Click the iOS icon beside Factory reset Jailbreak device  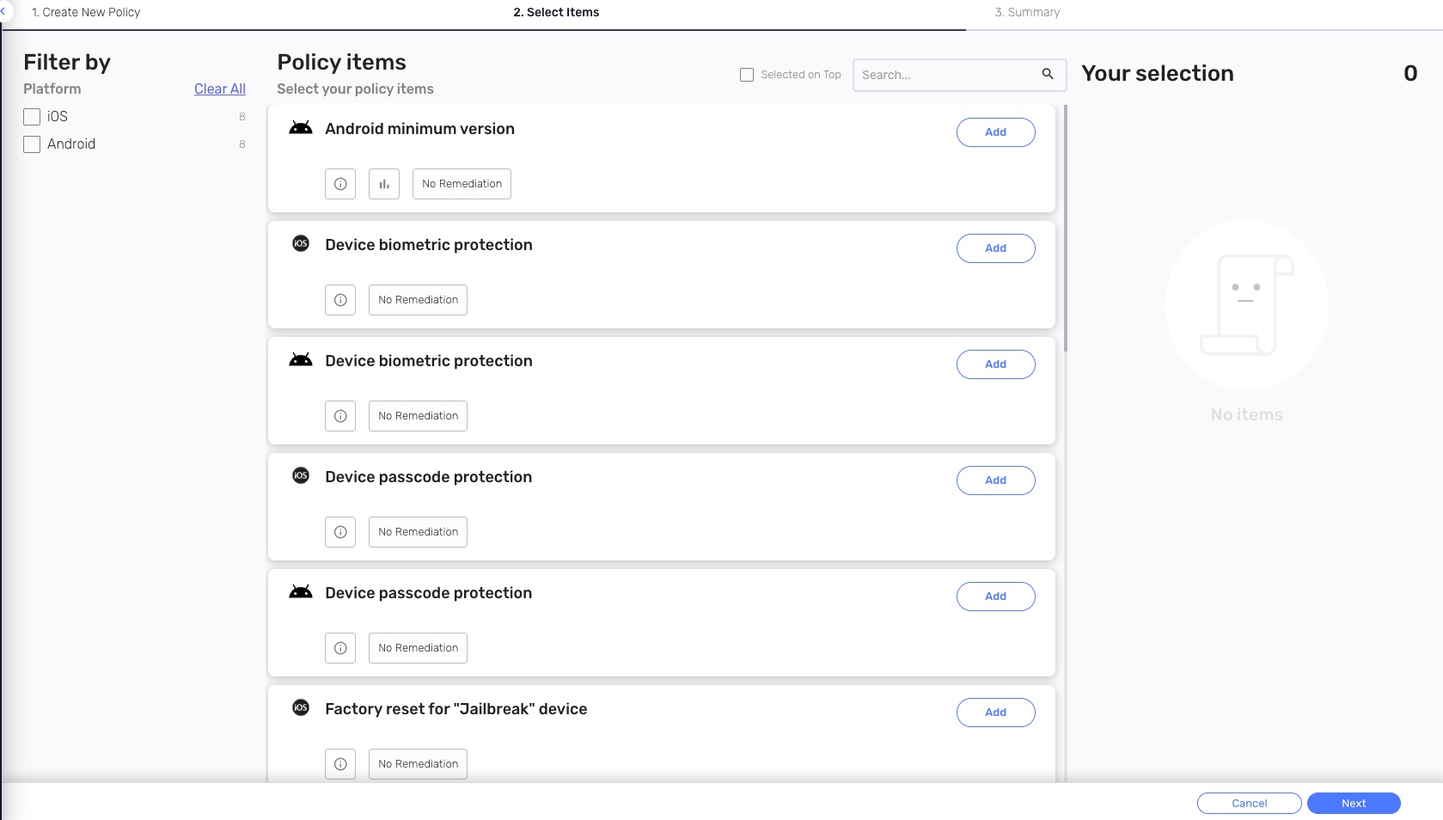pos(301,707)
